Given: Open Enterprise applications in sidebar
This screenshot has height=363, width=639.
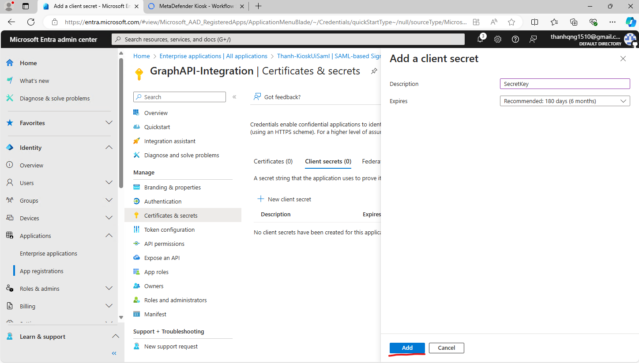Looking at the screenshot, I should click(49, 253).
